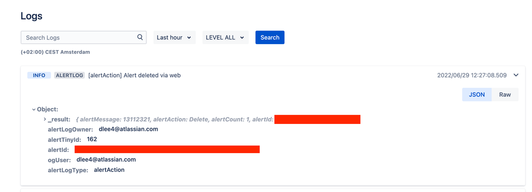Expand the _result tree node
Image resolution: width=532 pixels, height=192 pixels.
point(45,119)
